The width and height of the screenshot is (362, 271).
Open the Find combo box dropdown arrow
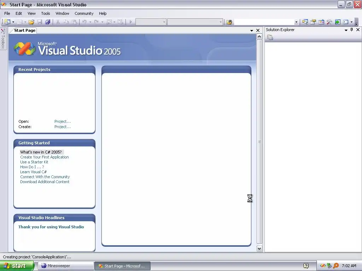pos(296,22)
